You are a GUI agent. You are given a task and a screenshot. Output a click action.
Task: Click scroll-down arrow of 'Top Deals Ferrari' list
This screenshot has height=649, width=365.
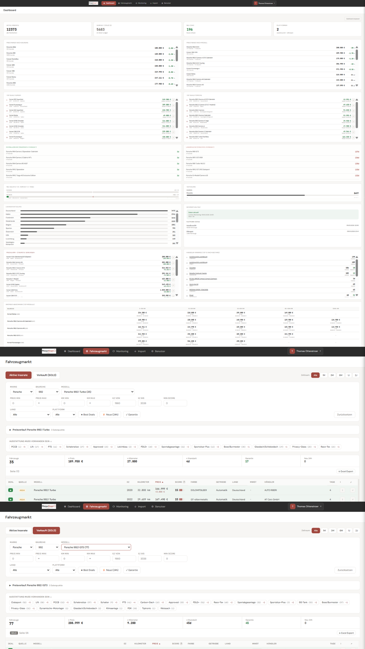point(177,138)
